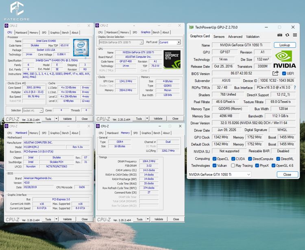The width and height of the screenshot is (305, 250).
Task: Click the Bandwidth value 112.1 GB/s
Action: click(x=280, y=116)
